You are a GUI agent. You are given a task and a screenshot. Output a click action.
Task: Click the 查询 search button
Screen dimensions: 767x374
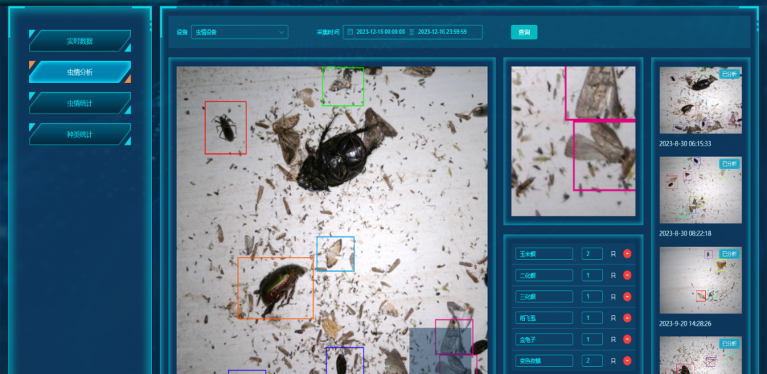(524, 32)
